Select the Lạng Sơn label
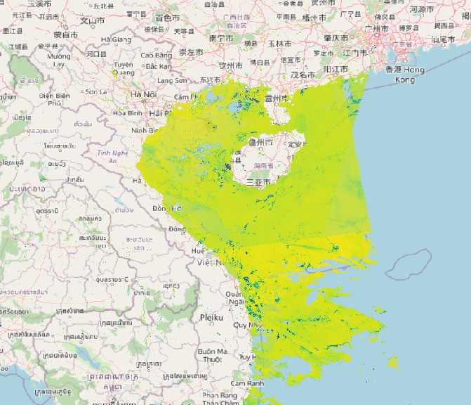Screen dimensions: 471x405 point(172,81)
